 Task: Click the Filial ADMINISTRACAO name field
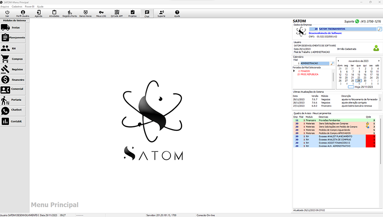tap(315, 63)
